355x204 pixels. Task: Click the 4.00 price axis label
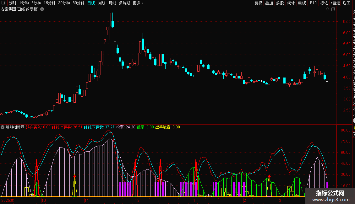tap(347, 77)
